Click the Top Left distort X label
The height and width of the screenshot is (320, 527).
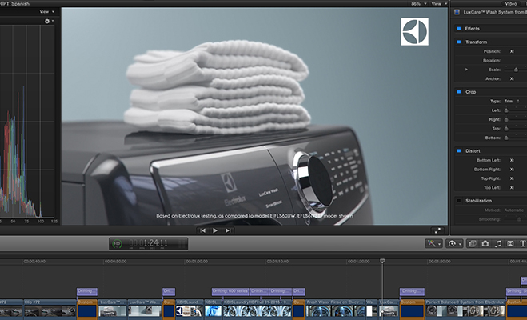point(512,187)
